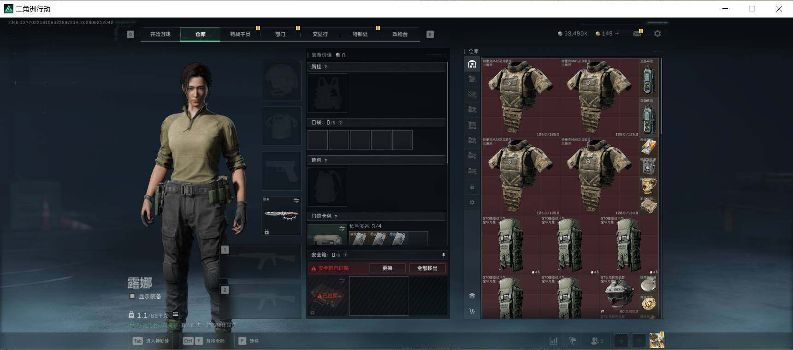This screenshot has height=350, width=793.
Task: Select the knife melee weapon slot
Action: [282, 216]
